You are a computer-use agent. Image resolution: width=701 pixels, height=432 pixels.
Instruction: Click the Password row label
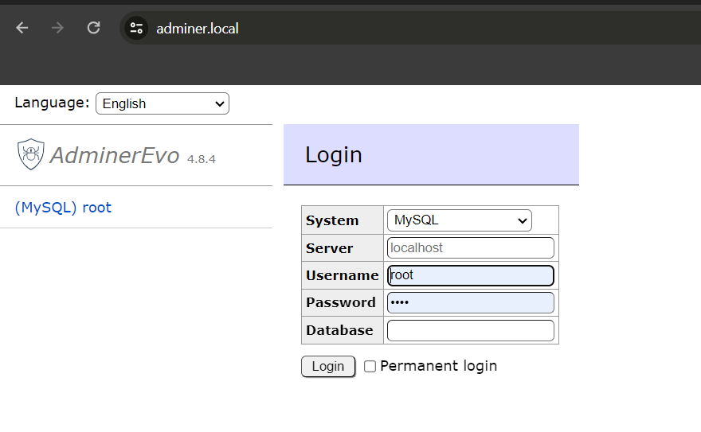coord(341,302)
